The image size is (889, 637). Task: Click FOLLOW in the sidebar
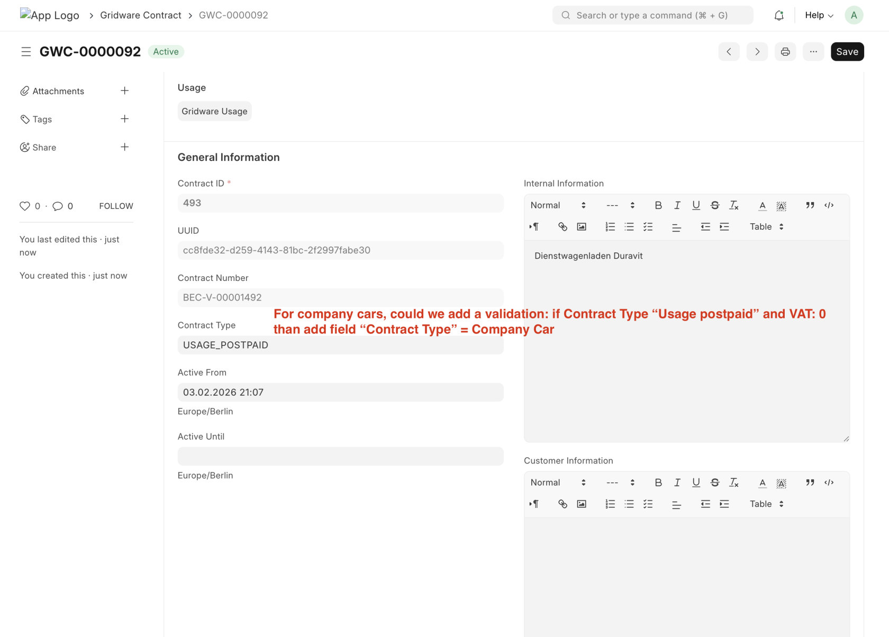pos(116,206)
